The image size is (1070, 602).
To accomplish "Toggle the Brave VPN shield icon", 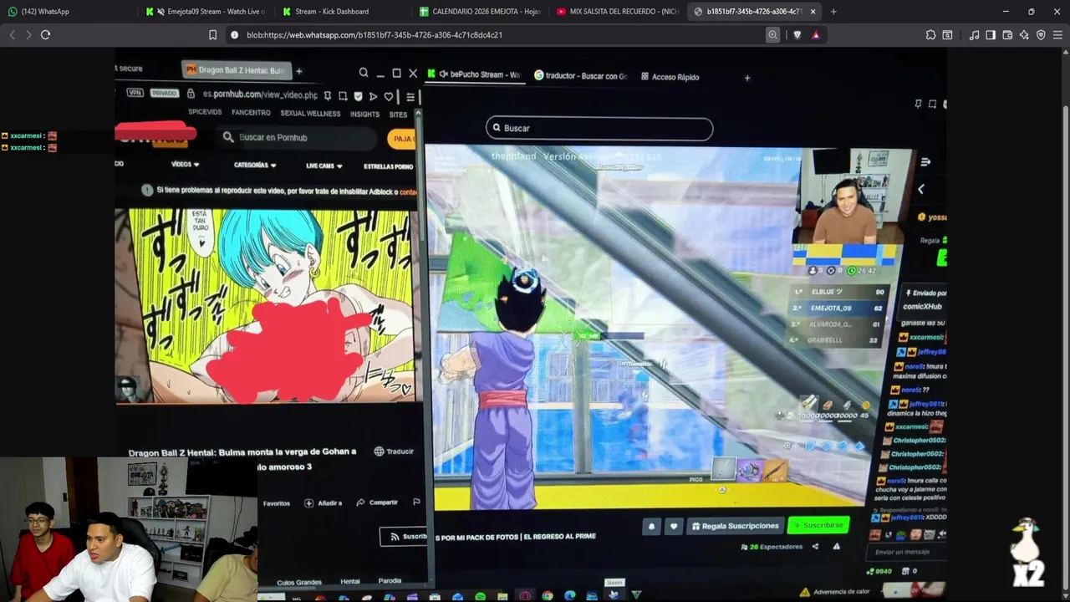I will pyautogui.click(x=1041, y=35).
